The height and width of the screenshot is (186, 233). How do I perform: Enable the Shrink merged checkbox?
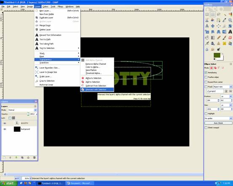click(x=206, y=128)
